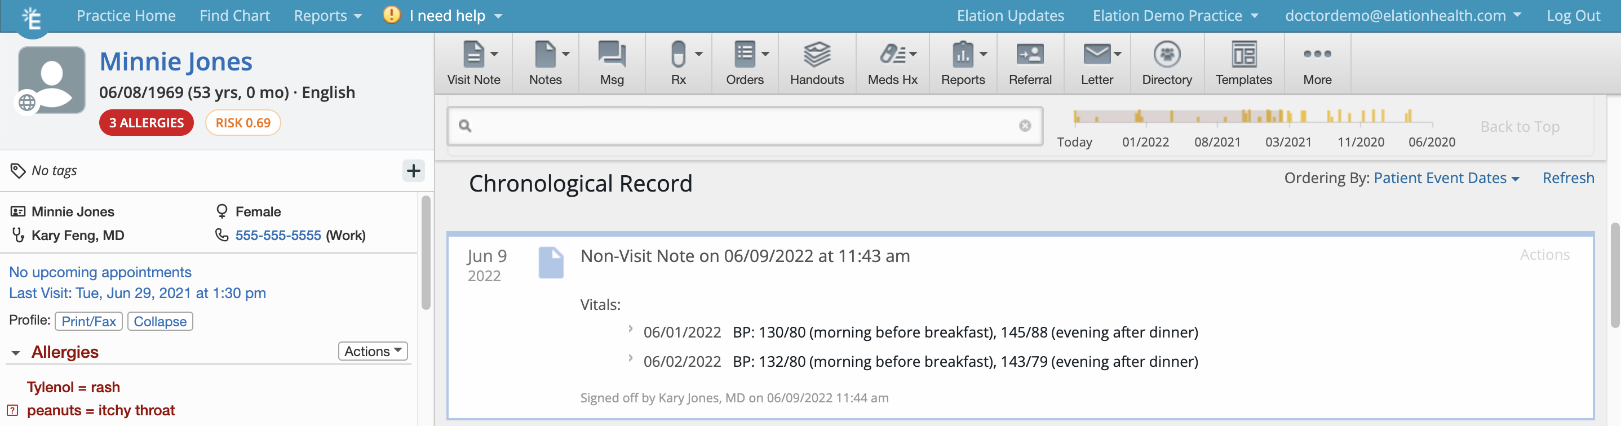Screen dimensions: 1621x426
Task: Open Allergies Actions dropdown
Action: pos(373,351)
